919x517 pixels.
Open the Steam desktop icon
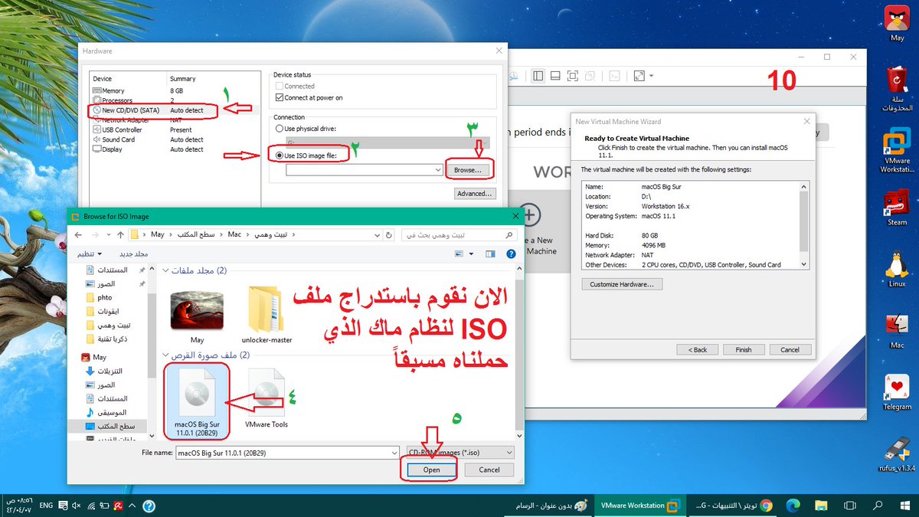pos(897,208)
